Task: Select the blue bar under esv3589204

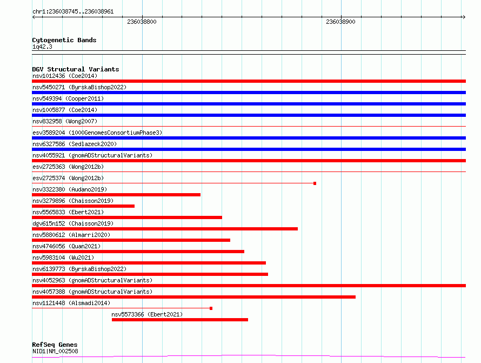Action: (x=249, y=138)
